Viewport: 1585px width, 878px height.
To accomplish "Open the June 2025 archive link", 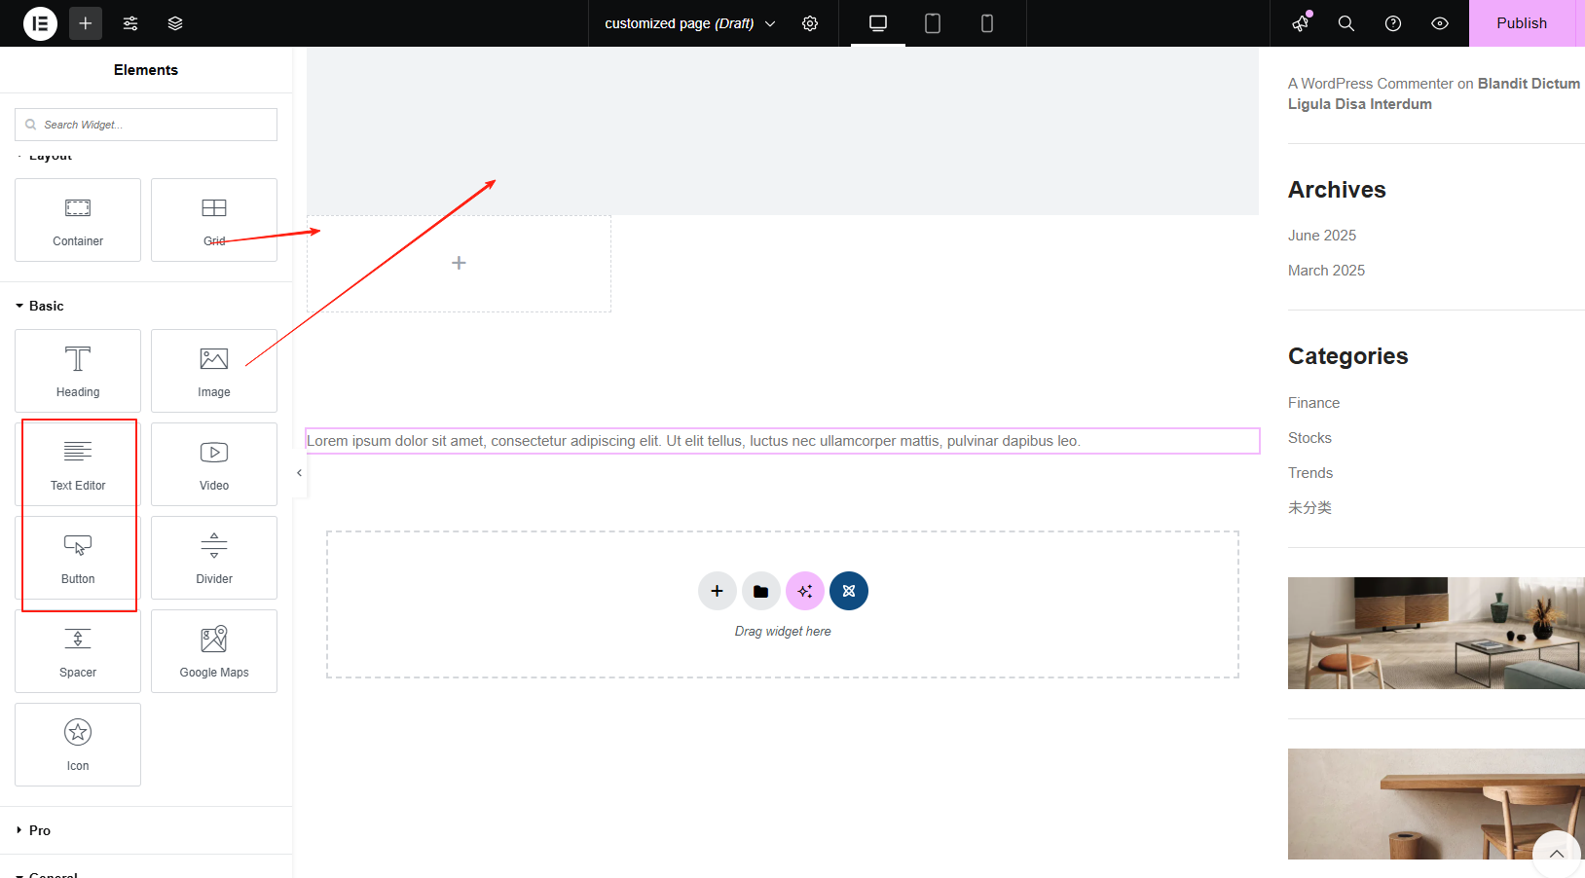I will tap(1321, 235).
